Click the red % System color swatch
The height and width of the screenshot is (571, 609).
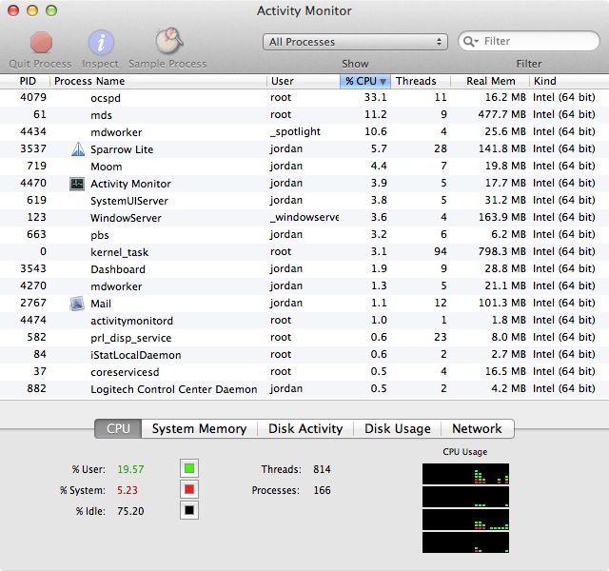pos(189,489)
